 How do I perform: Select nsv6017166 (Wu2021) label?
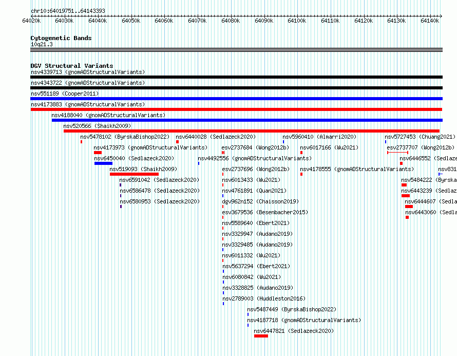329,147
